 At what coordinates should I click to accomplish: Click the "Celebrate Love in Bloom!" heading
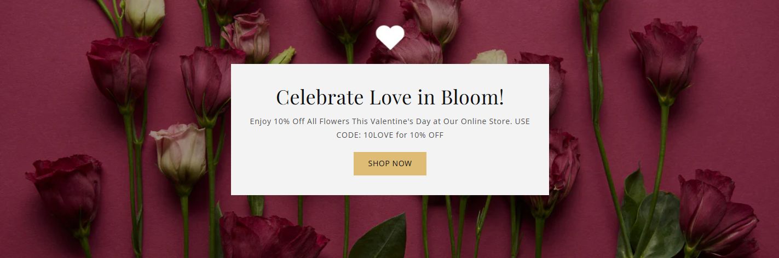(390, 97)
